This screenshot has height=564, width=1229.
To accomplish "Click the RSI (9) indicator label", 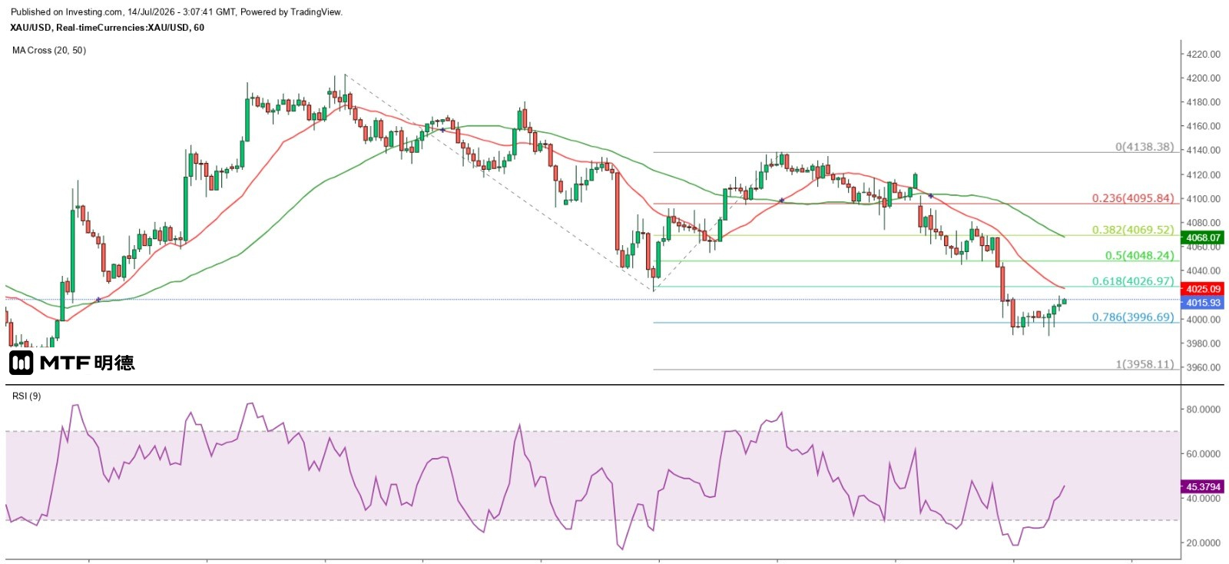I will (x=27, y=396).
